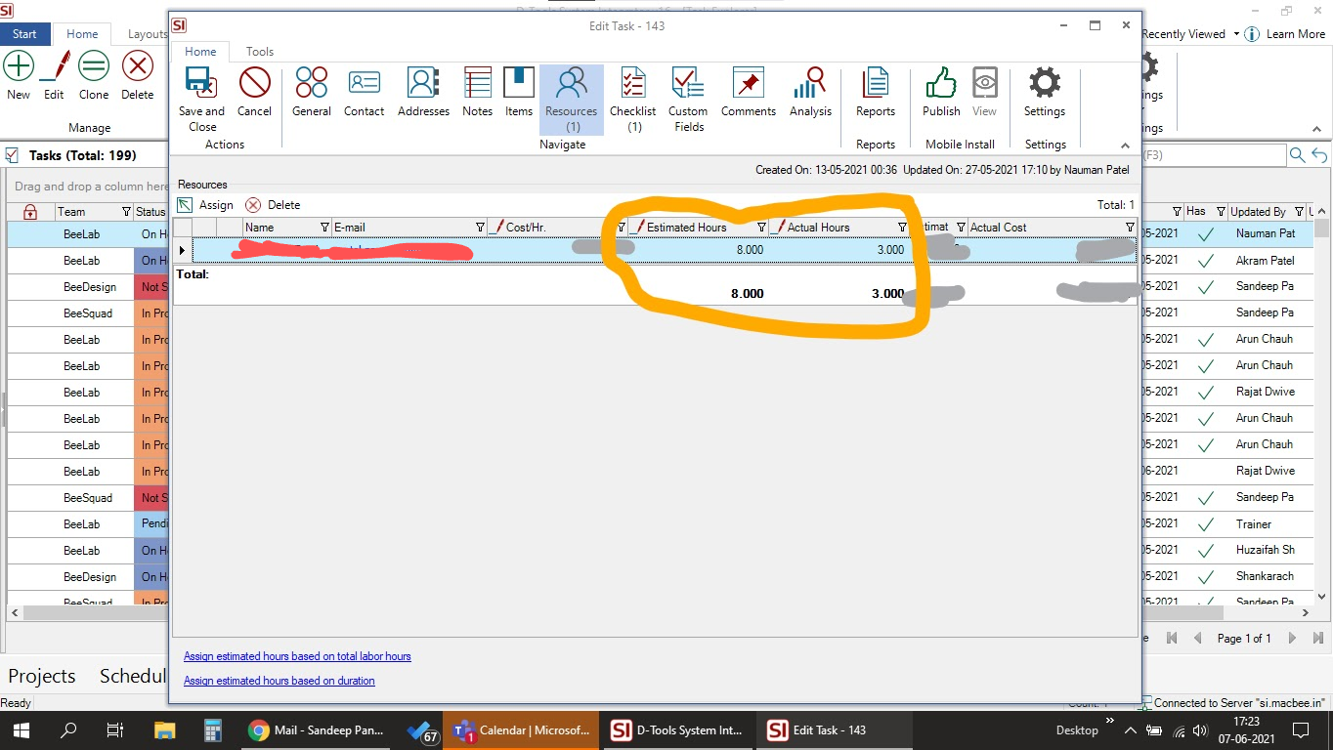Image resolution: width=1333 pixels, height=750 pixels.
Task: Open the Checklist page
Action: point(632,94)
